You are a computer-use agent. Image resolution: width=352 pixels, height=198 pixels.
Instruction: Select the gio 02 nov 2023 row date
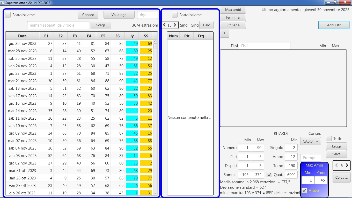[x=22, y=163]
